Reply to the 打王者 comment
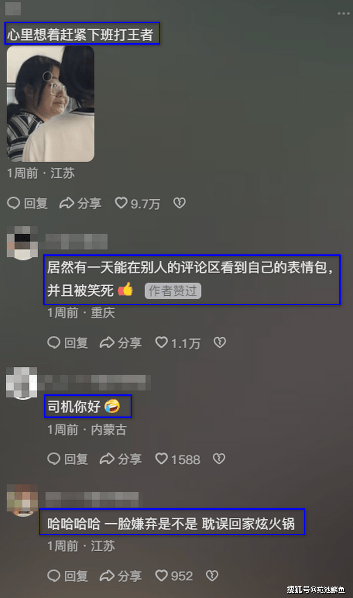This screenshot has height=598, width=353. click(x=27, y=203)
